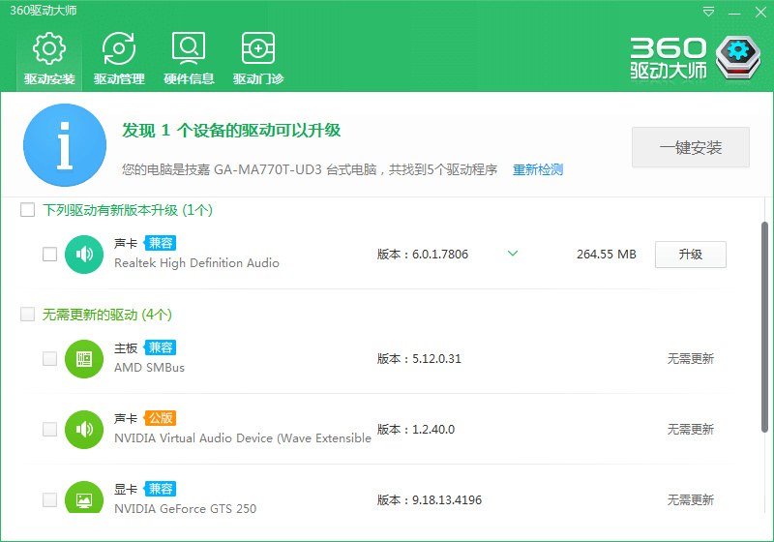This screenshot has height=542, width=774.
Task: Click the blue info circle icon
Action: [x=65, y=145]
